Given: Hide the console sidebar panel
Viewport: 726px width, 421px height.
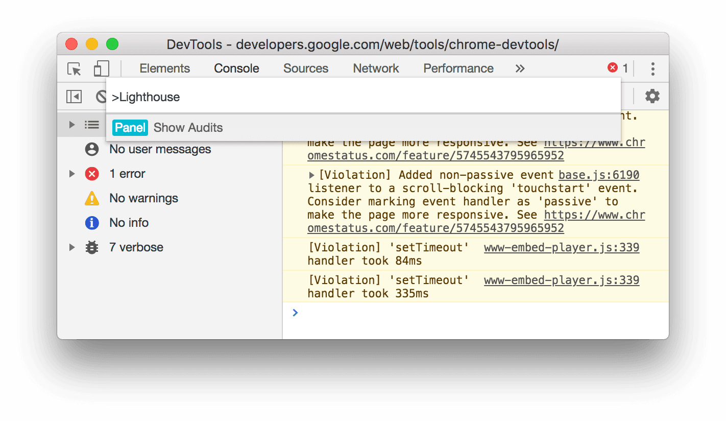Looking at the screenshot, I should point(74,96).
